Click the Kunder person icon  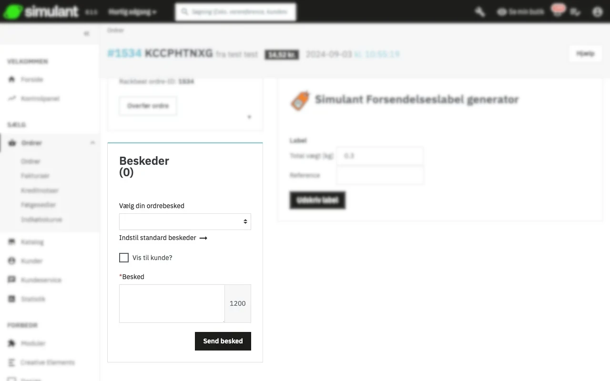(12, 261)
